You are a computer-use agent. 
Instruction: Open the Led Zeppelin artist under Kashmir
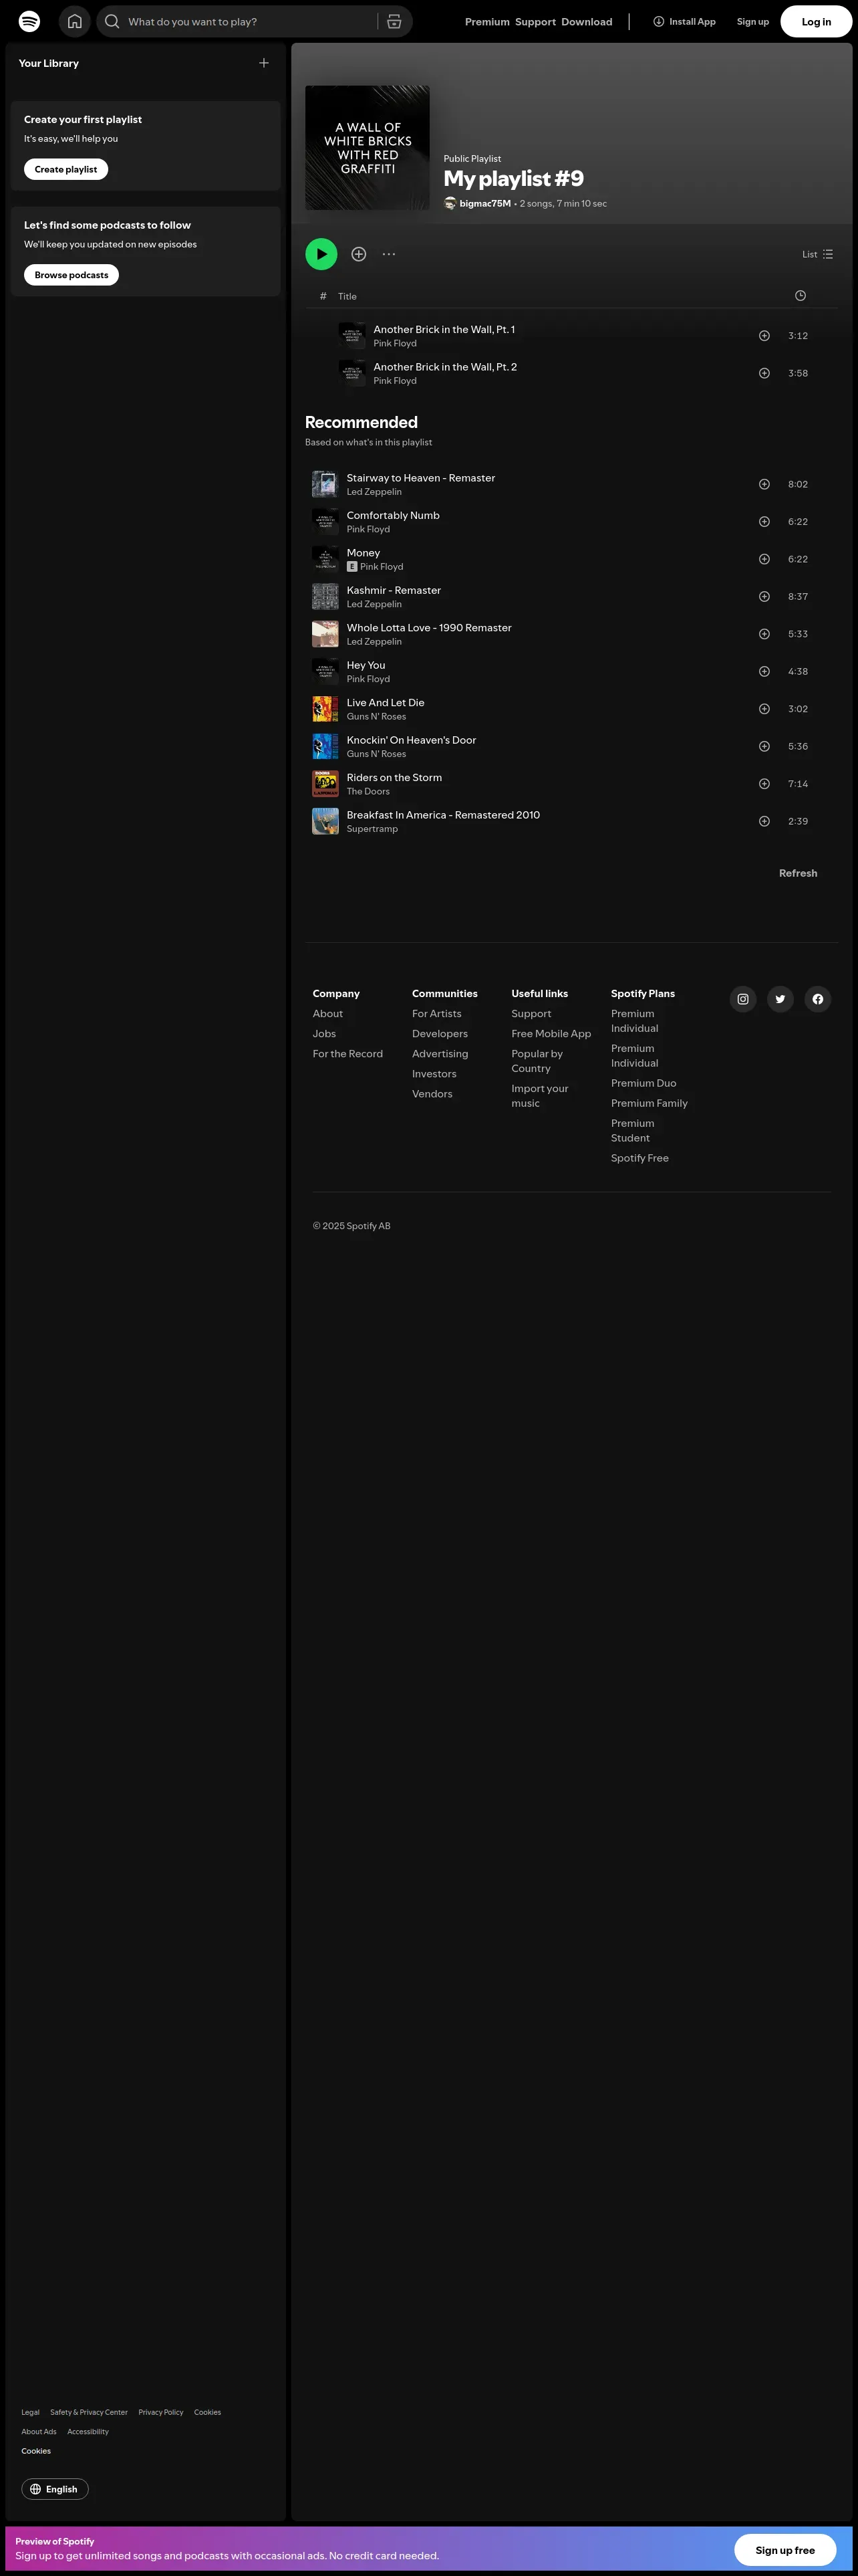[x=374, y=605]
